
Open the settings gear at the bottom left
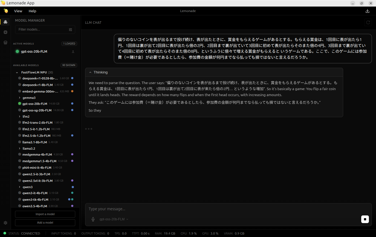5,223
